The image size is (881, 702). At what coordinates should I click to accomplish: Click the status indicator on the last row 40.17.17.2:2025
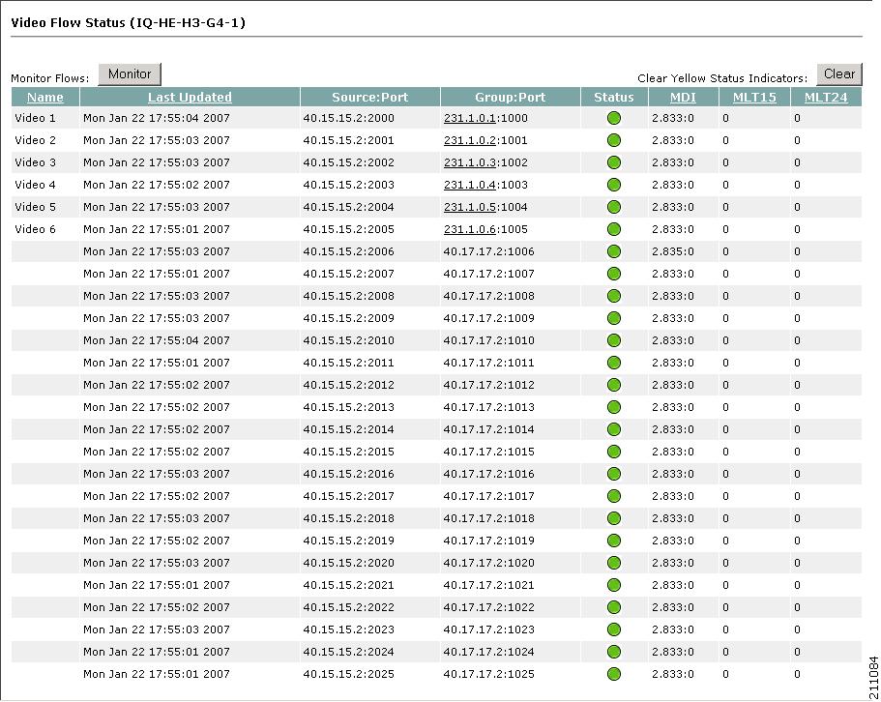tap(613, 674)
